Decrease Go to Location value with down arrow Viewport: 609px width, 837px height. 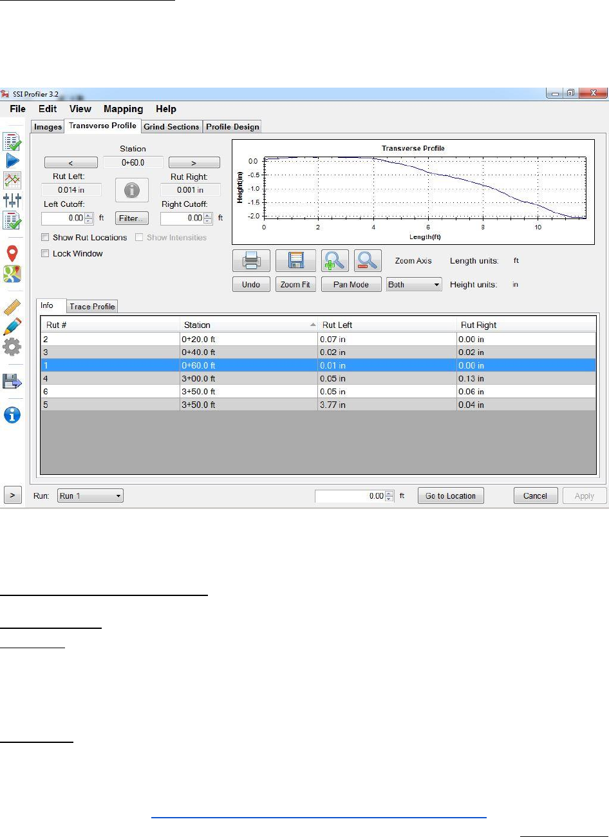coord(389,499)
